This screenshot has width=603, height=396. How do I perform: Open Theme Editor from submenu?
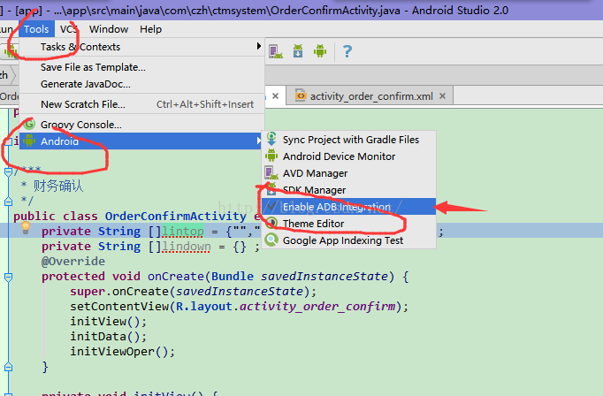tap(348, 224)
